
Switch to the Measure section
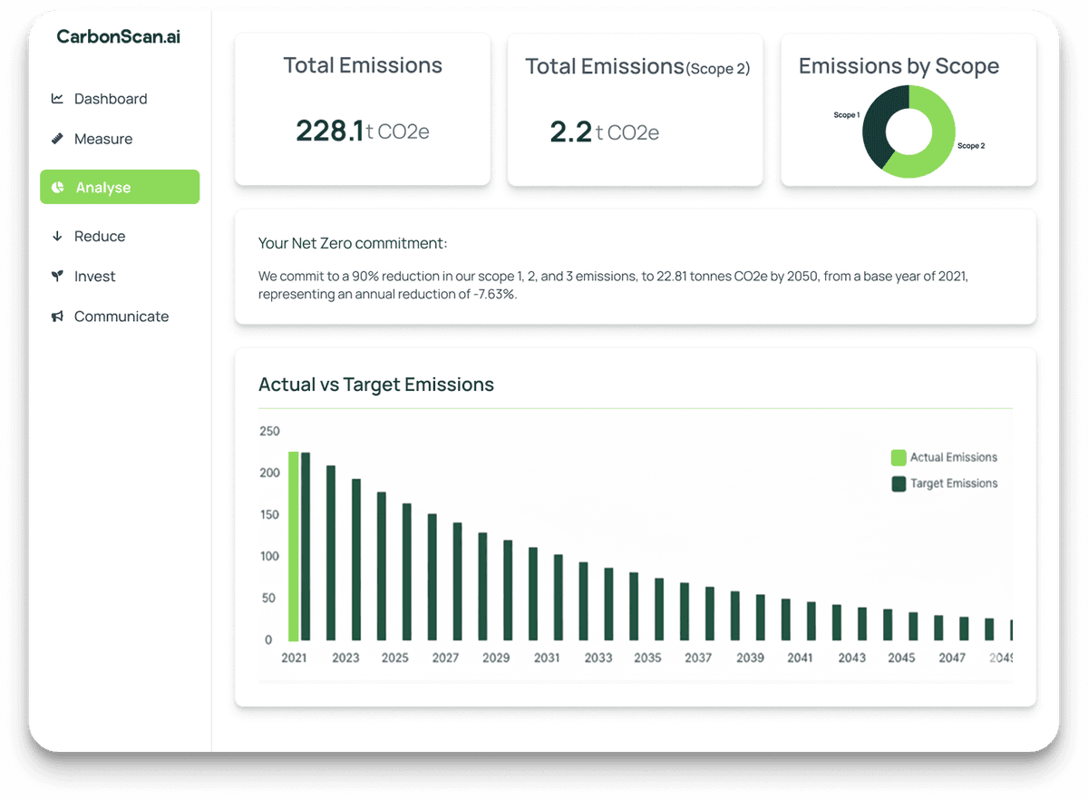click(103, 138)
